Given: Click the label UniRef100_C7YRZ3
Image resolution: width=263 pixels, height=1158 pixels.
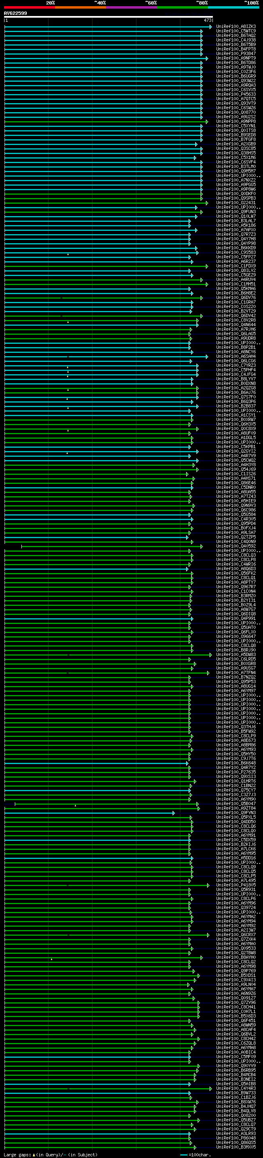Looking at the screenshot, I should 236,366.
